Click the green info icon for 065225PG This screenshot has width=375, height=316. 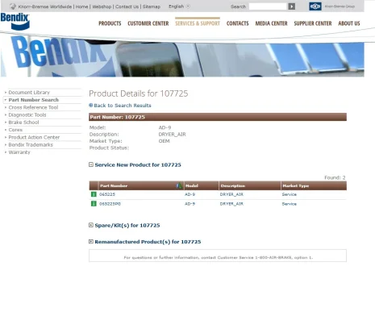coord(94,204)
